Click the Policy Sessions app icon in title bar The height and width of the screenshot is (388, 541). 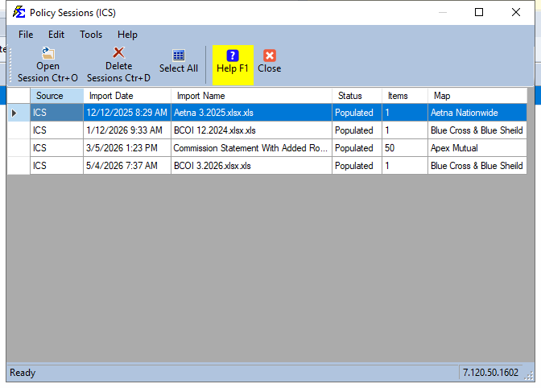[x=19, y=12]
